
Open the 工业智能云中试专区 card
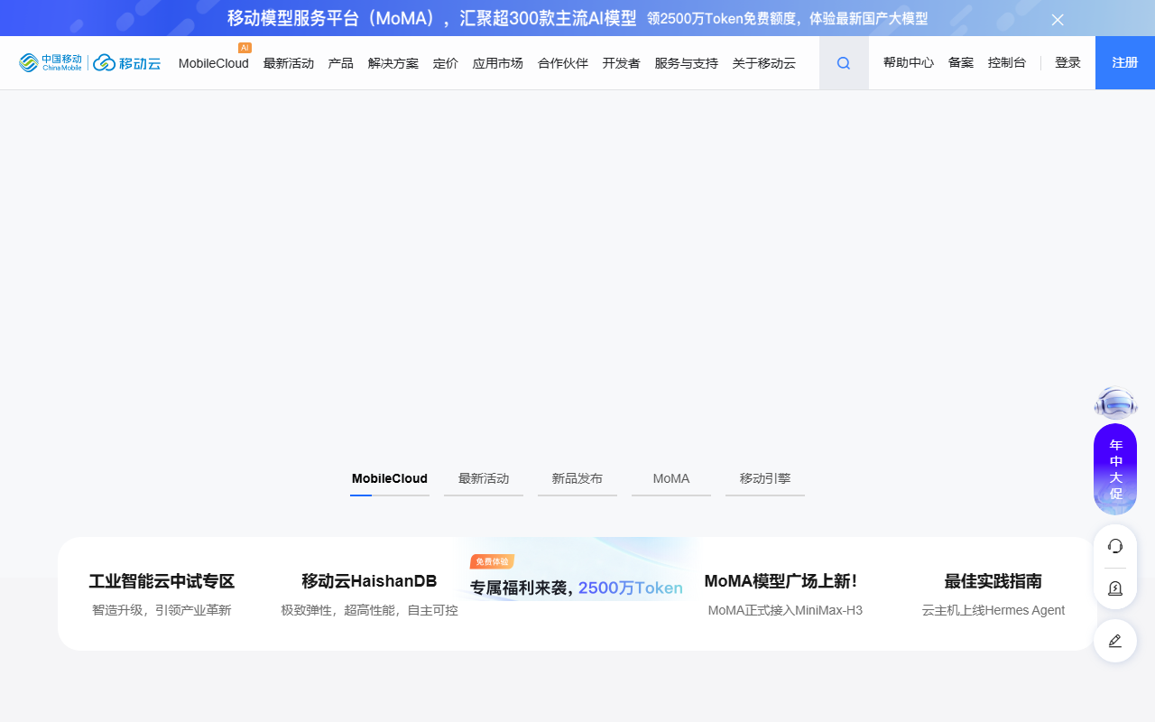(x=162, y=594)
